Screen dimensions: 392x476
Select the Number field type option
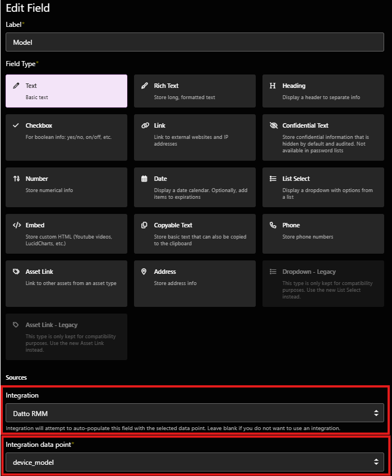click(66, 187)
